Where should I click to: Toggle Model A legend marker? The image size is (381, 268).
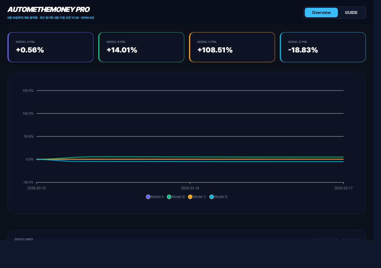(148, 197)
